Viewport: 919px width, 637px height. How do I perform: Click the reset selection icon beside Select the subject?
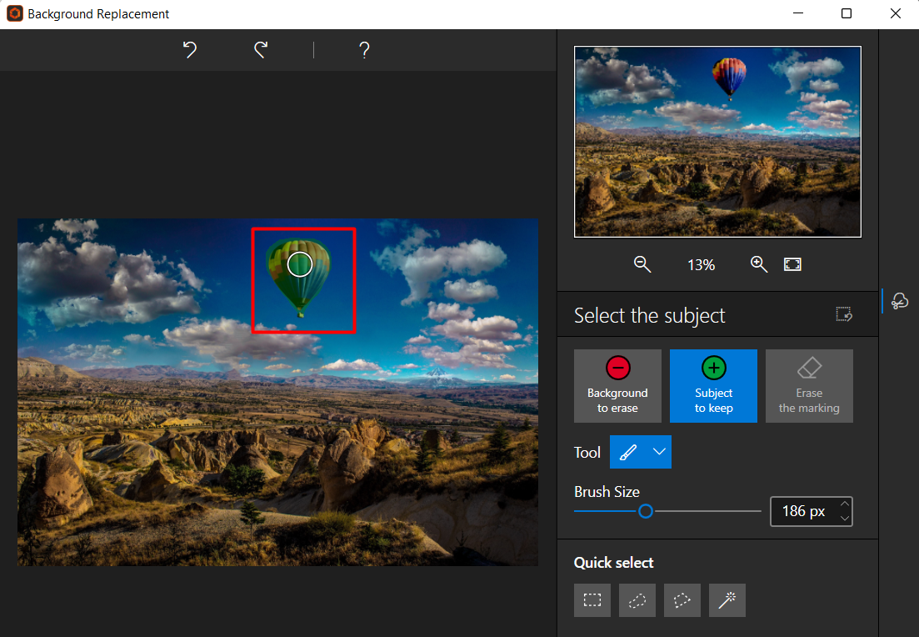click(844, 314)
